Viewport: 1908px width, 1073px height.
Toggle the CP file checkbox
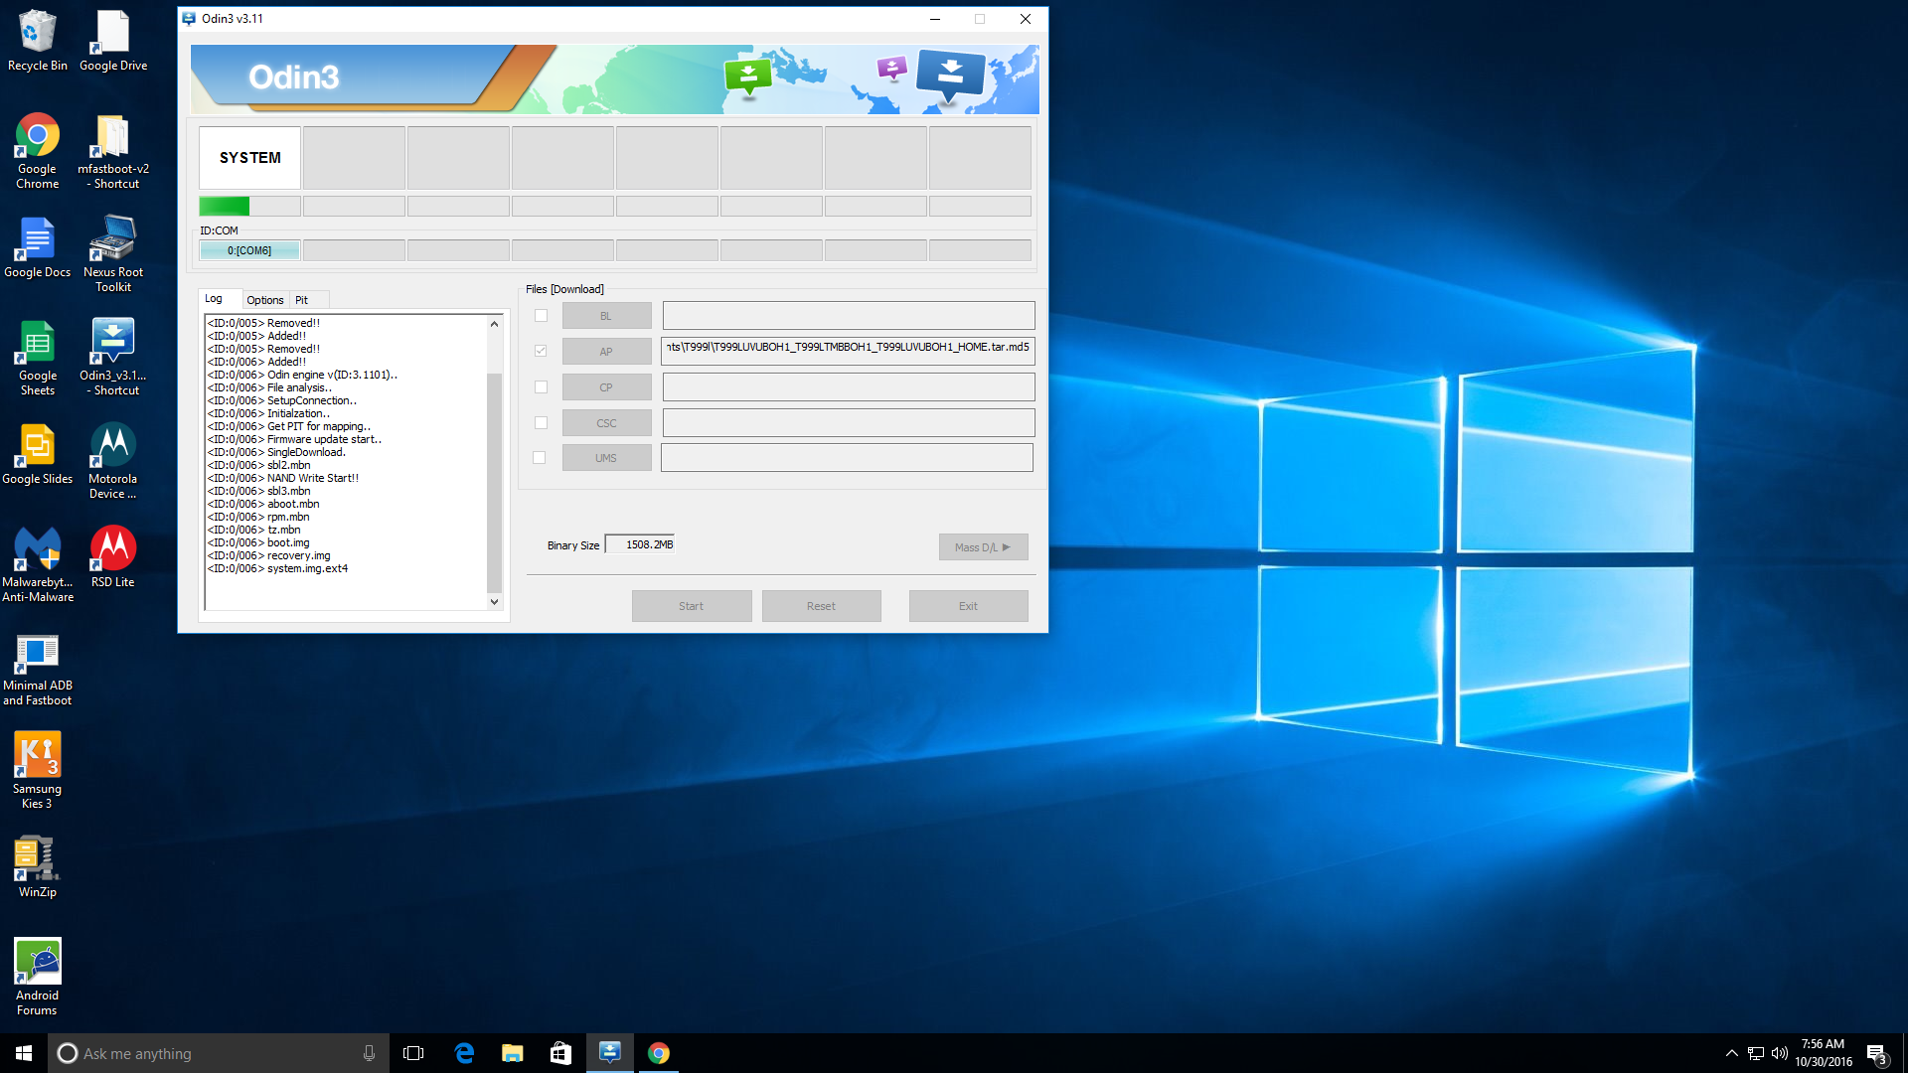tap(541, 387)
